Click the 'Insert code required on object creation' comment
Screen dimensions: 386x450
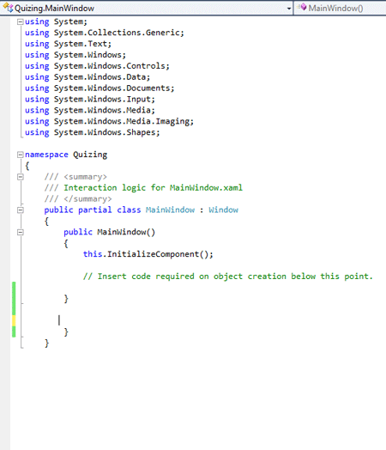pos(228,277)
